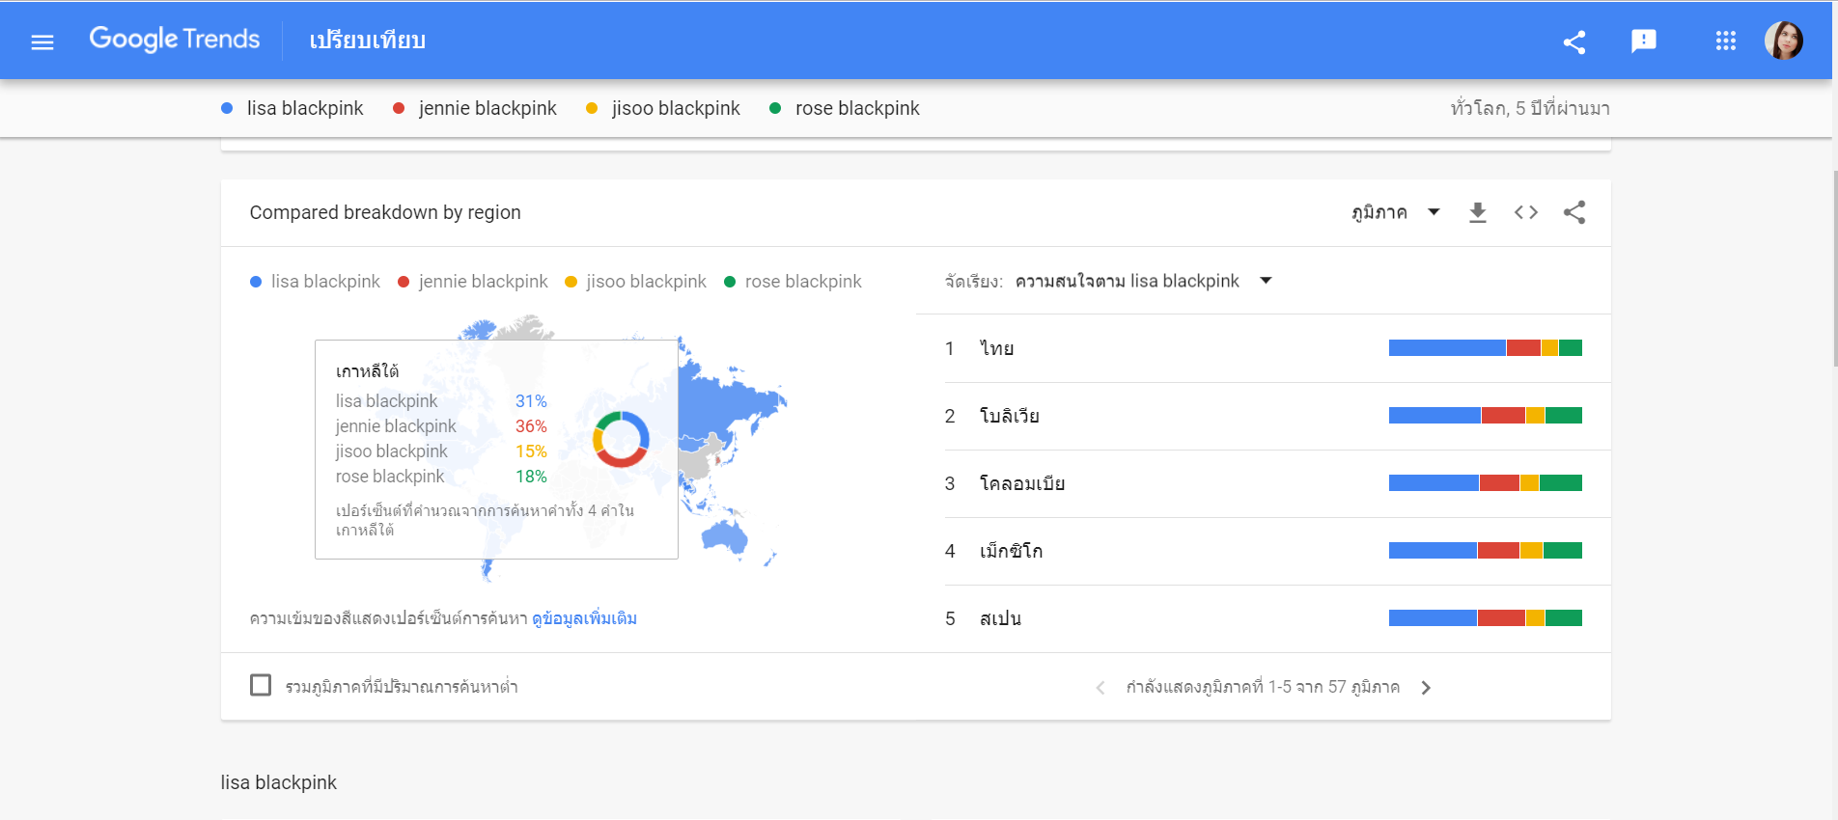The image size is (1838, 820).
Task: Click jisoo blackpink legend in the map card
Action: [636, 282]
